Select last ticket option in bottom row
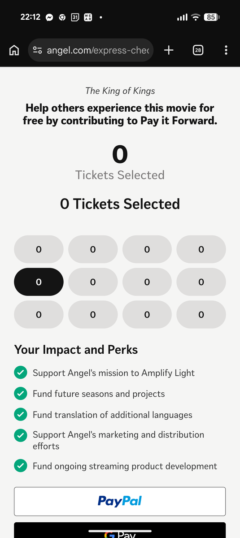The height and width of the screenshot is (538, 240). [201, 315]
